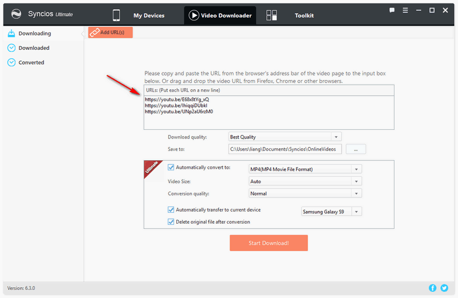Open the hamburger menu icon
The image size is (458, 298).
click(x=405, y=10)
